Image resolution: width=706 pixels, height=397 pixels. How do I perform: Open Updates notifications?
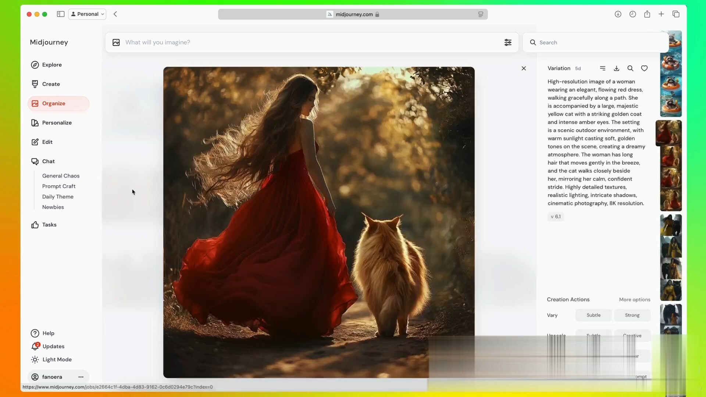53,347
